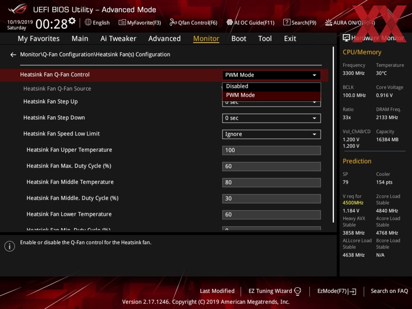
Task: Switch to Ai Tweaker tab
Action: [x=118, y=38]
